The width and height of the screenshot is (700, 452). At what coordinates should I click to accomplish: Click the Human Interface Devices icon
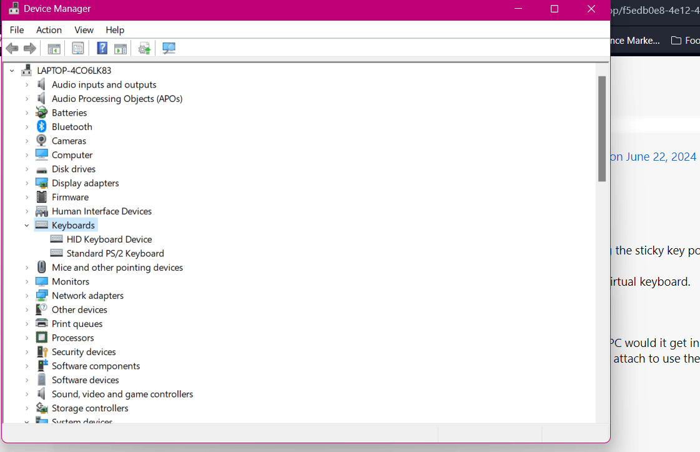pos(41,211)
